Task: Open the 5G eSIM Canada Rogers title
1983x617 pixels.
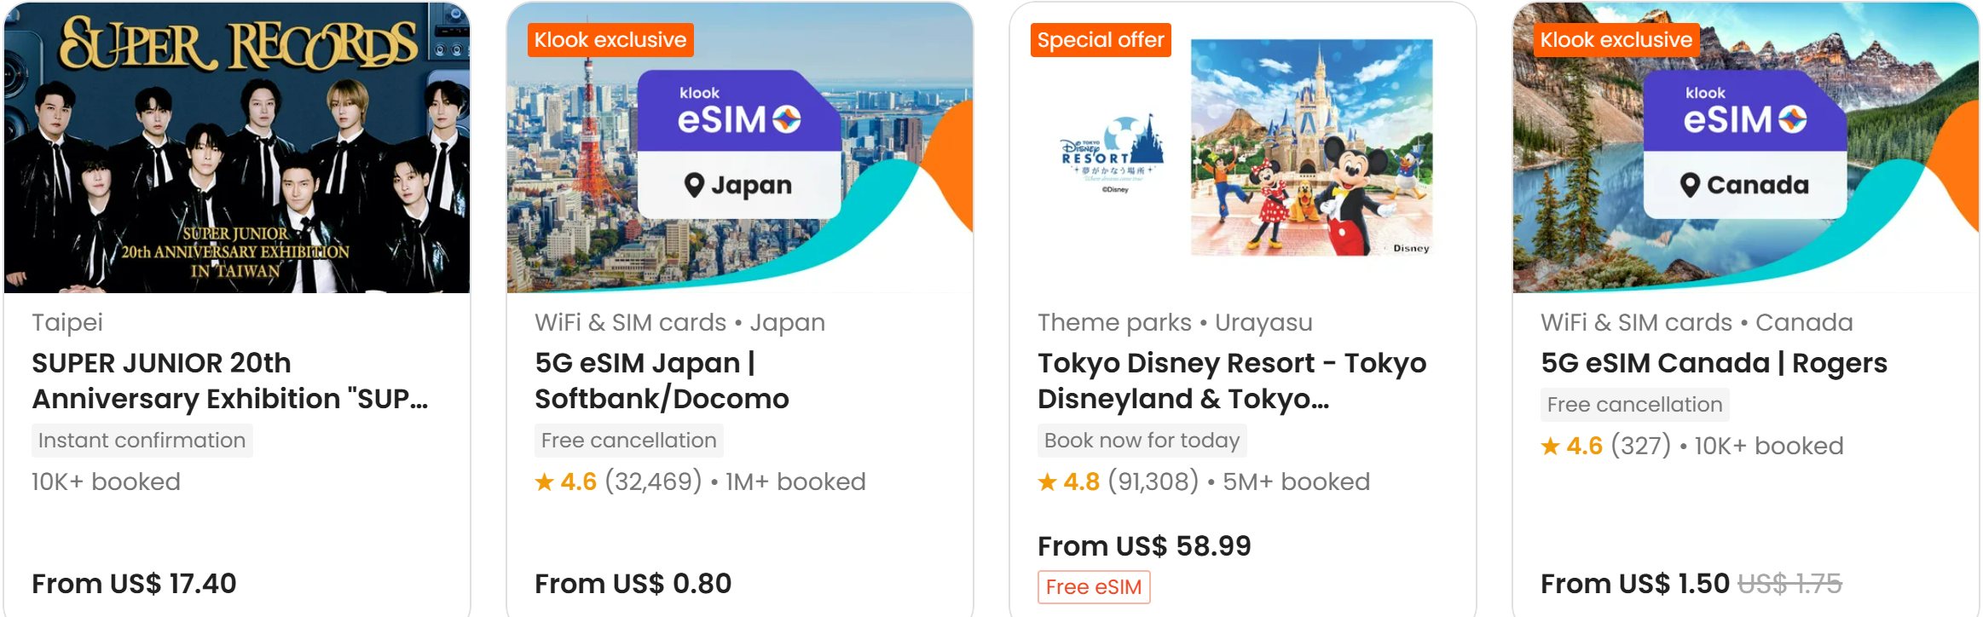Action: (1714, 363)
